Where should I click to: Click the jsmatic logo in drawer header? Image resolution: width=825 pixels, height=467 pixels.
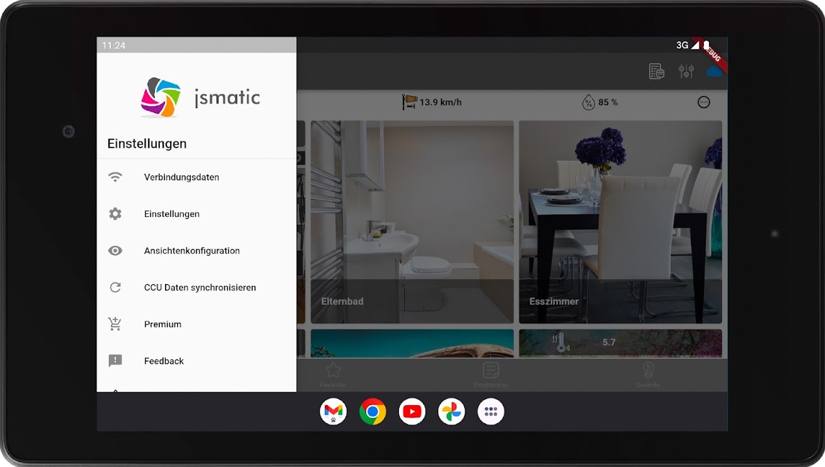pos(200,97)
